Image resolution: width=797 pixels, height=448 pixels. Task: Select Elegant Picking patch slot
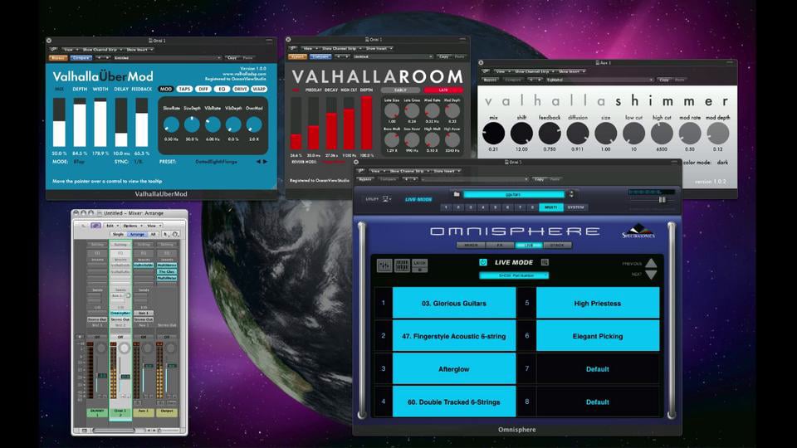pos(598,336)
